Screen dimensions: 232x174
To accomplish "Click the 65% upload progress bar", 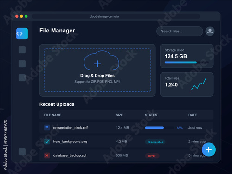I will point(159,128).
